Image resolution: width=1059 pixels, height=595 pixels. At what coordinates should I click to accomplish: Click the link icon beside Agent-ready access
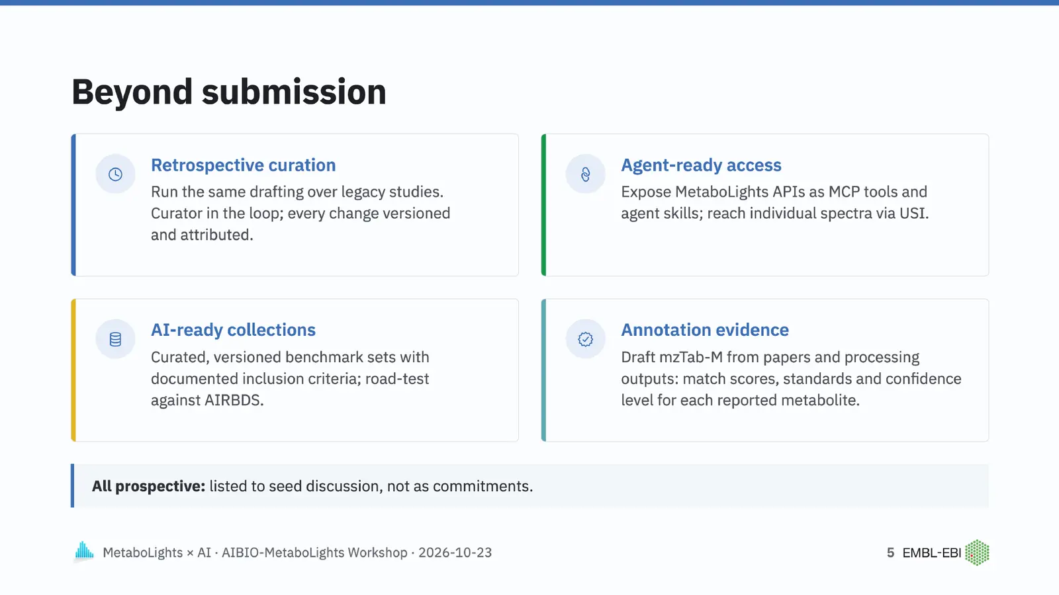[x=585, y=175]
